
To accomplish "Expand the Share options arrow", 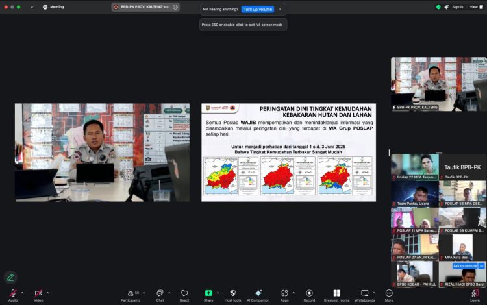I will click(x=219, y=293).
